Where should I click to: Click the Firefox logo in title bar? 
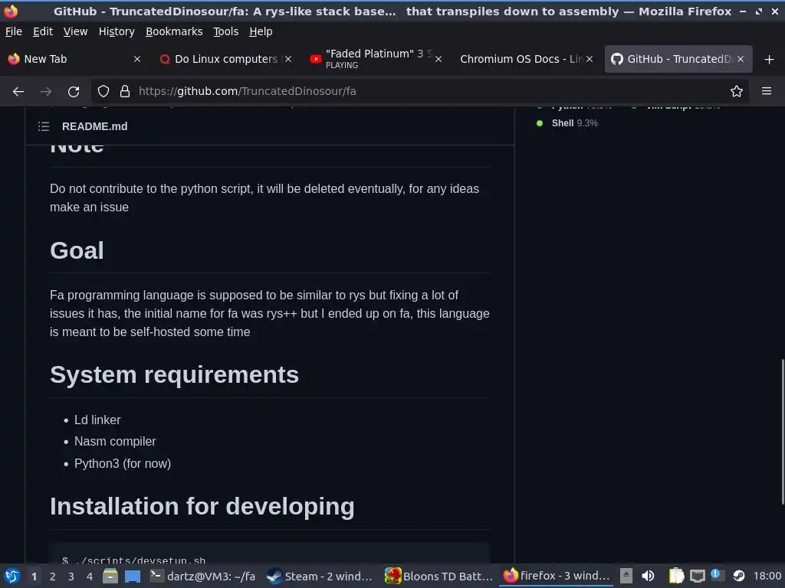[x=11, y=11]
